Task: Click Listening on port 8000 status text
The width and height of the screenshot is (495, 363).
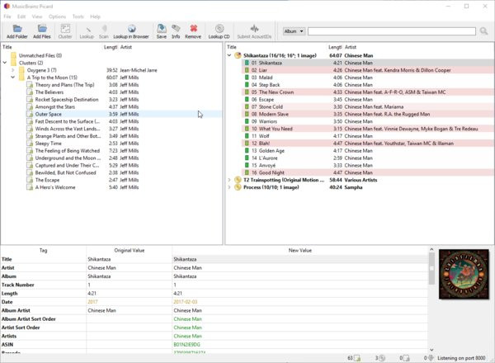Action: pyautogui.click(x=461, y=358)
